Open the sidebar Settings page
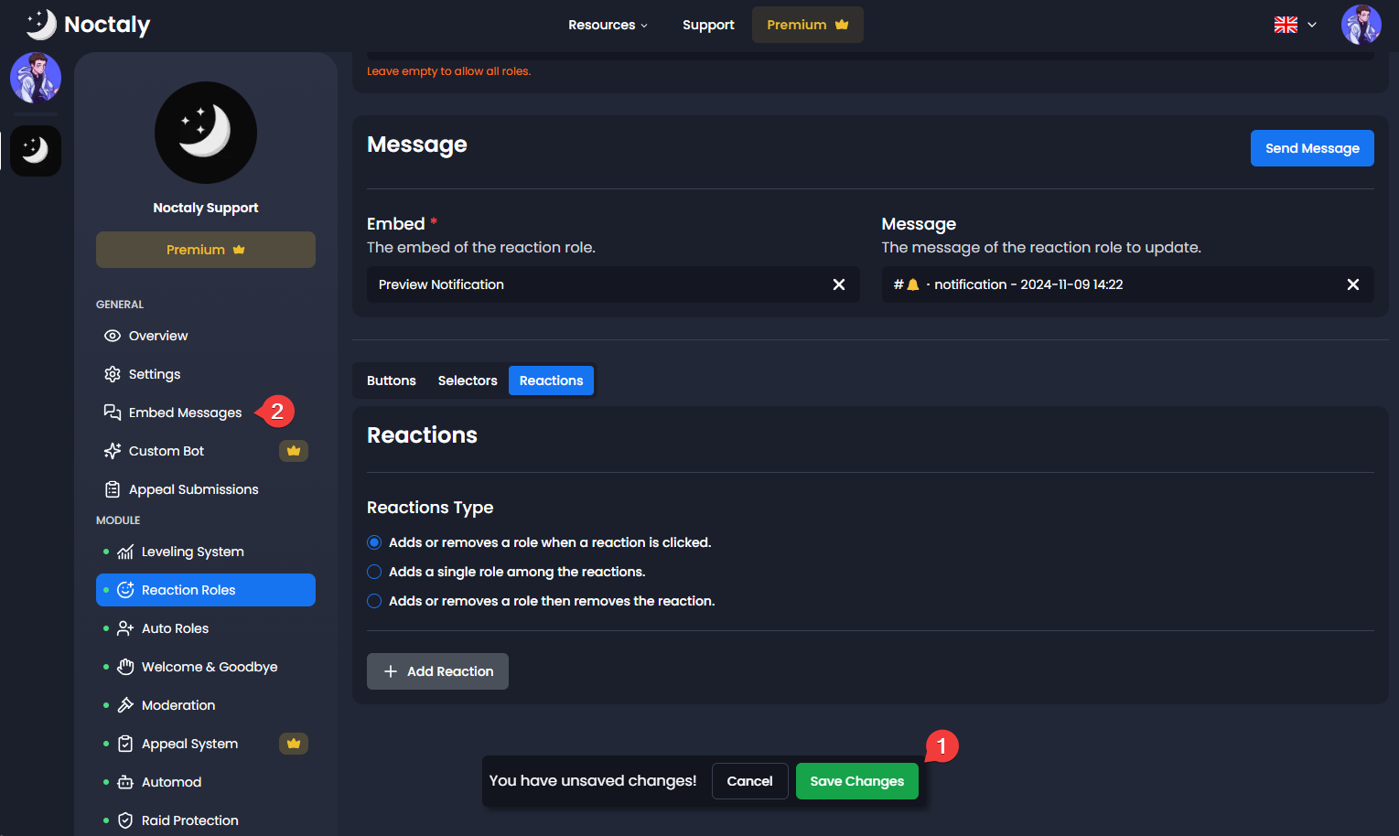Viewport: 1399px width, 836px height. 206,374
